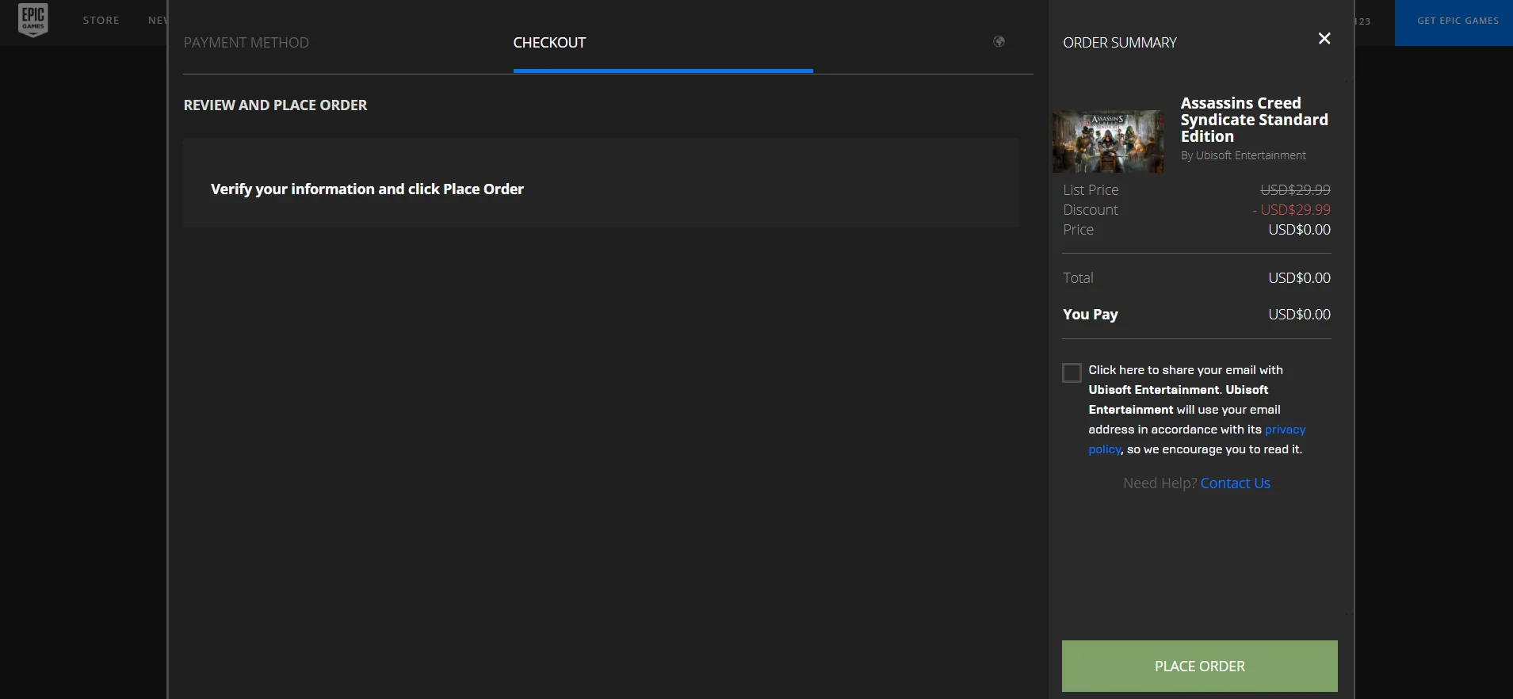The image size is (1513, 699).
Task: Click the Assassins Creed Syndicate Standard Edition title
Action: pyautogui.click(x=1254, y=120)
